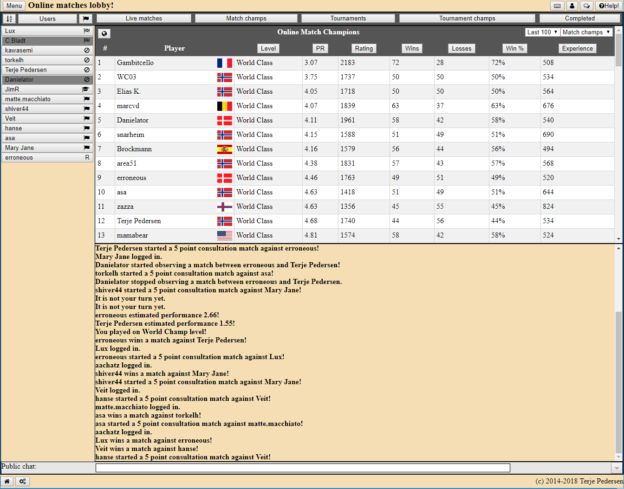Click the flag filter button beside Users

coord(85,19)
